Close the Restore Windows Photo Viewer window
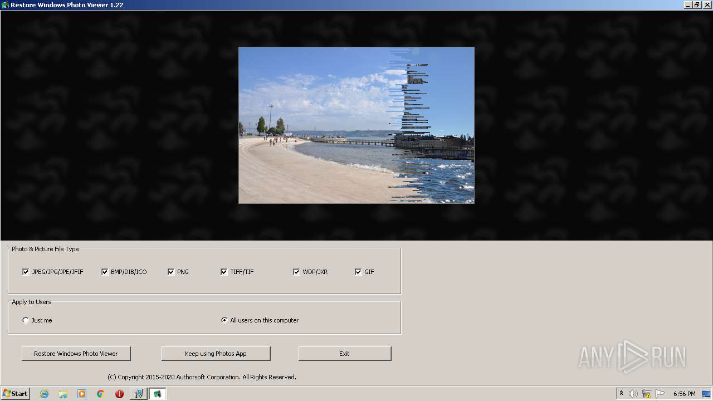Screen dimensions: 713x401 706,5
